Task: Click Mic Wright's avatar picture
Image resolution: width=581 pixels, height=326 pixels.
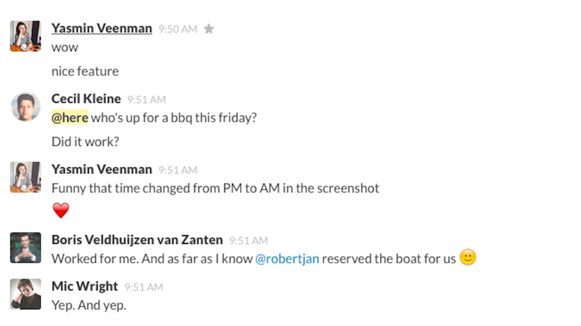Action: [25, 294]
